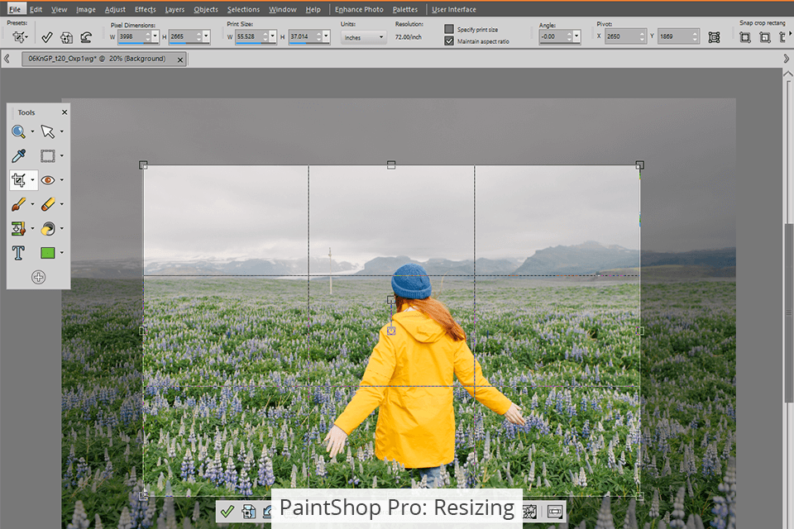Increase Pivot X with stepper arrow
The image size is (794, 529).
pos(642,33)
